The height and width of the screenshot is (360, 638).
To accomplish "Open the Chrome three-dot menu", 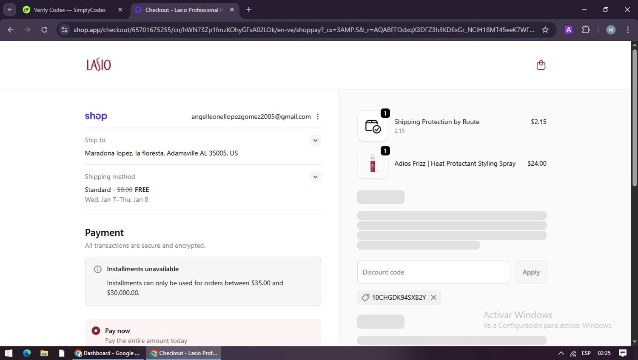I will click(628, 30).
